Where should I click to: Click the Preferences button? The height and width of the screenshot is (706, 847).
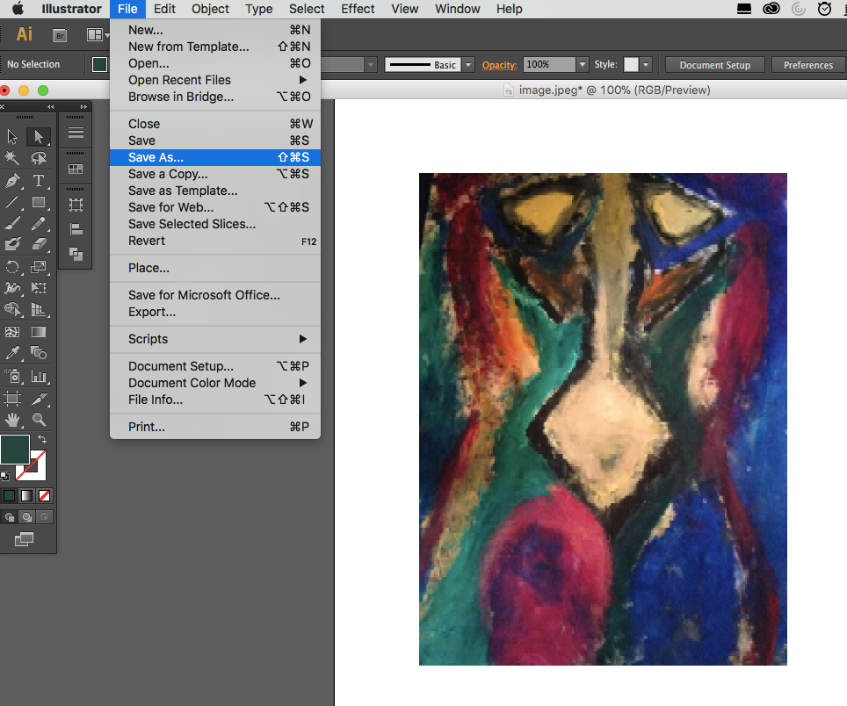point(808,65)
